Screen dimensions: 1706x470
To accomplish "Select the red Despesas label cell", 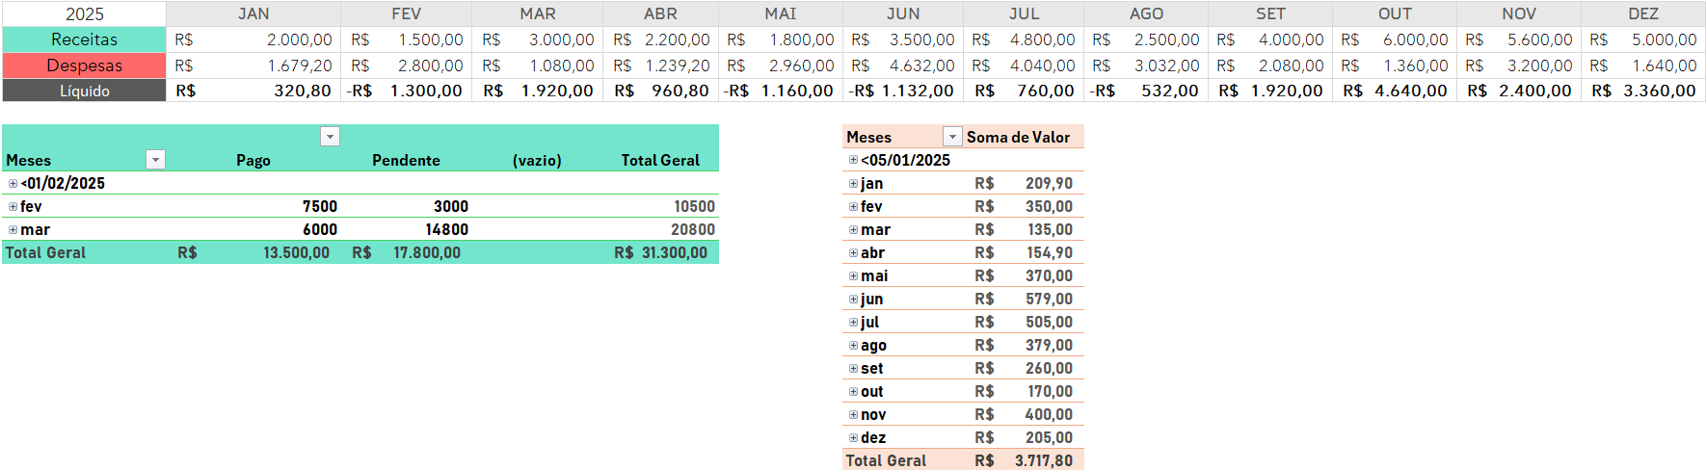I will coord(84,65).
